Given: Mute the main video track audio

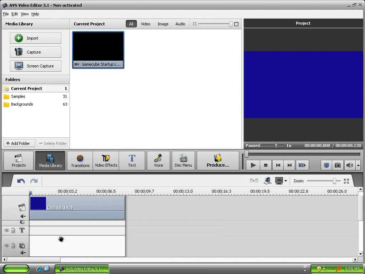Looking at the screenshot, I should click(23, 217).
